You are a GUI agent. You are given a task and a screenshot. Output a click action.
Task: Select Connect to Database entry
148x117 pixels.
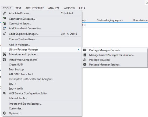pos(41,19)
